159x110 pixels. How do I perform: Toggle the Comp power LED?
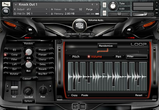click(5, 55)
